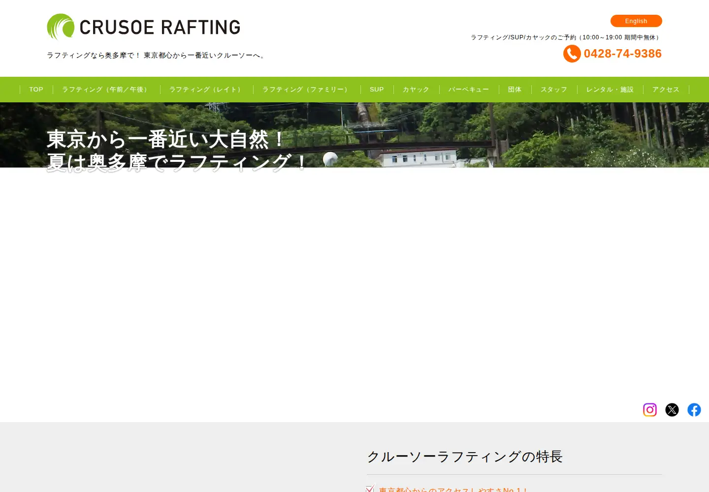The image size is (709, 492).
Task: Select SUP in the navigation bar
Action: [377, 90]
